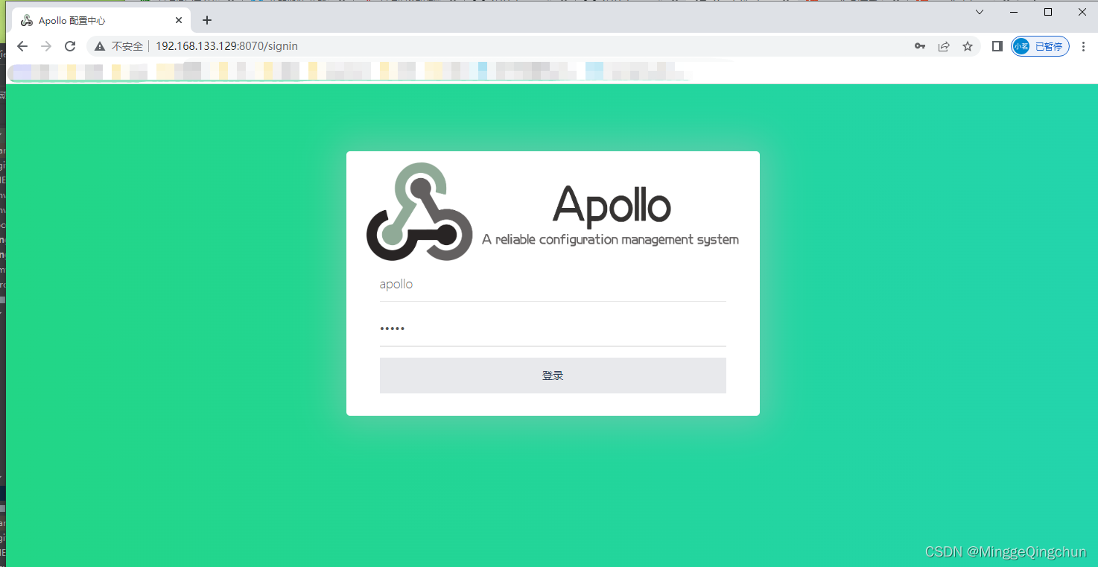Click the share page icon
Viewport: 1098px width, 567px height.
click(944, 46)
